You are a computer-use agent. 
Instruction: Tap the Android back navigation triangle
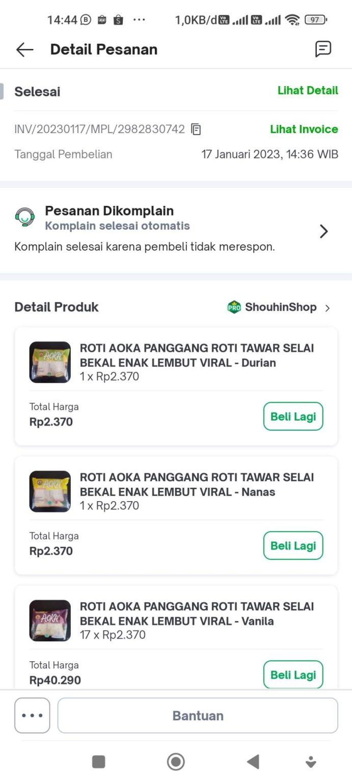(x=253, y=762)
